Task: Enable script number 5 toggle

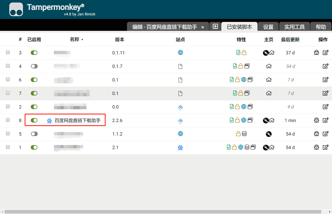Action: click(34, 134)
